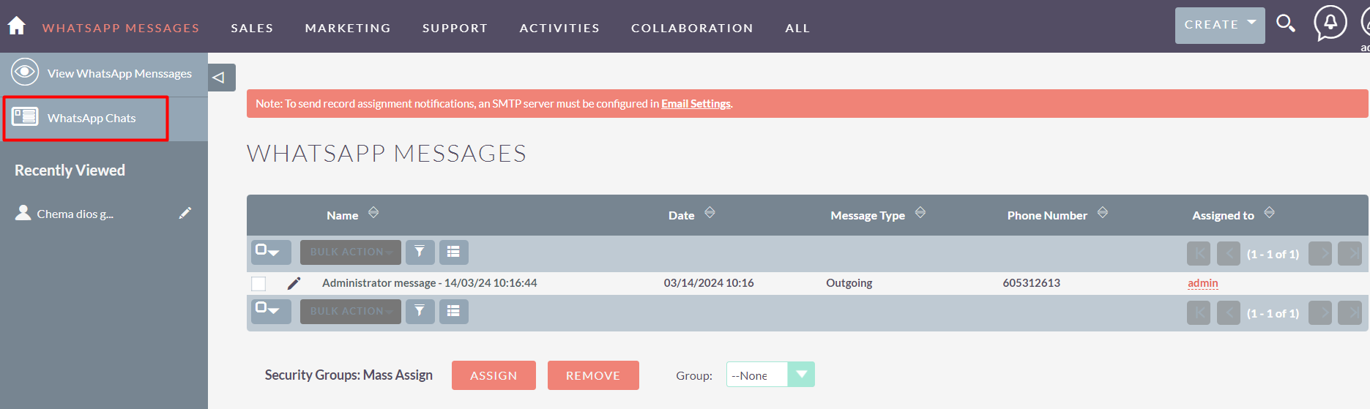
Task: Open View WhatsApp Menssages sidebar link
Action: click(119, 73)
